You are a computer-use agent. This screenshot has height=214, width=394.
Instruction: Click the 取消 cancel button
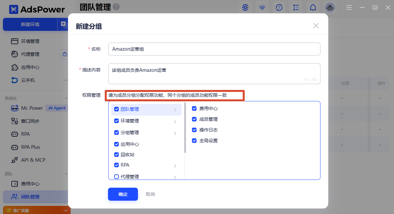coord(150,194)
